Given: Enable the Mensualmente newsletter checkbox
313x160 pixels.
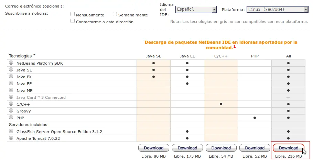Looking at the screenshot, I should click(x=73, y=14).
